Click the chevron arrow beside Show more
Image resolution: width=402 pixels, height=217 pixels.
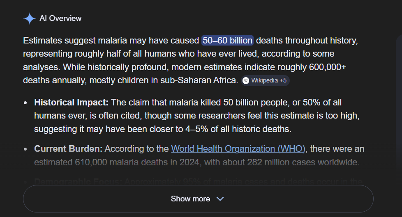tap(220, 199)
